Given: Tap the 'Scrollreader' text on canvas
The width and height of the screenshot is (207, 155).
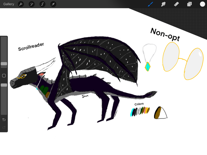Looking at the screenshot, I should pos(31,47).
